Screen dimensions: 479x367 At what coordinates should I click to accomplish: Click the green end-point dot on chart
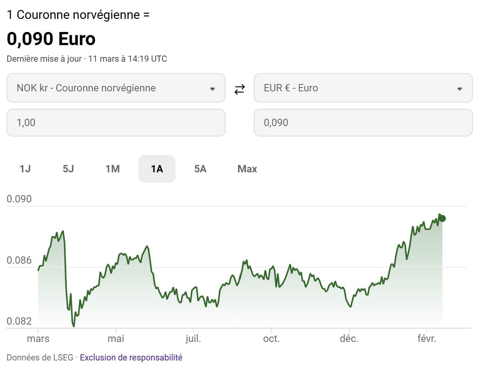tap(442, 219)
